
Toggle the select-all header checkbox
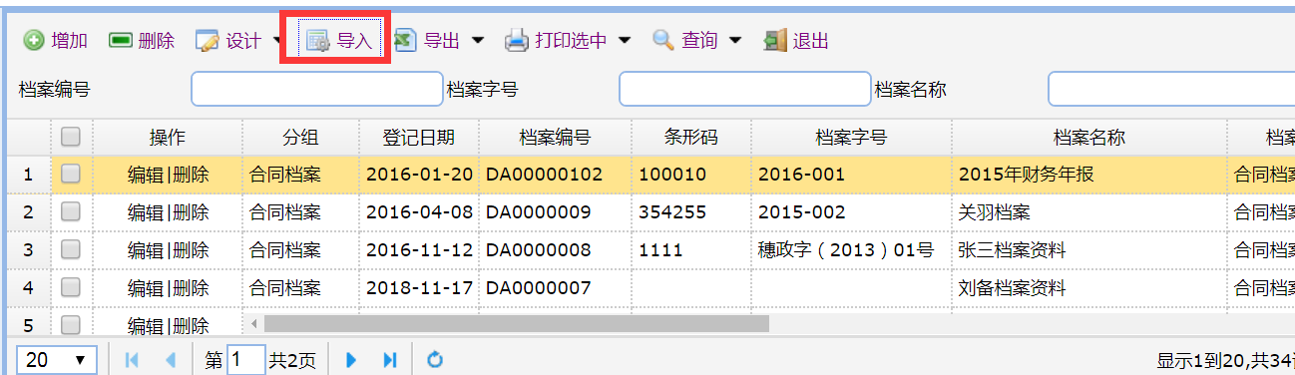[x=71, y=137]
